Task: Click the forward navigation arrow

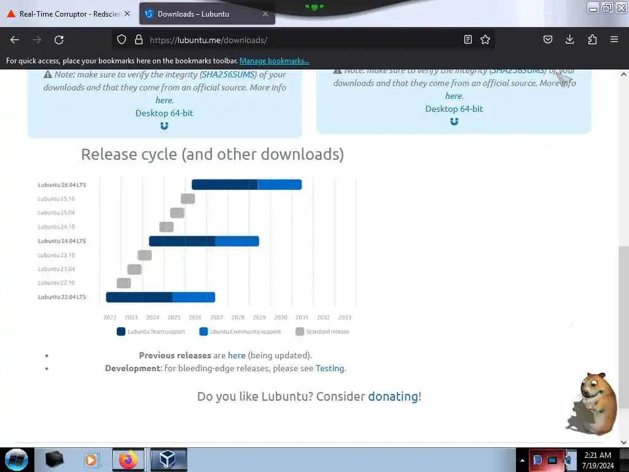Action: pyautogui.click(x=37, y=40)
